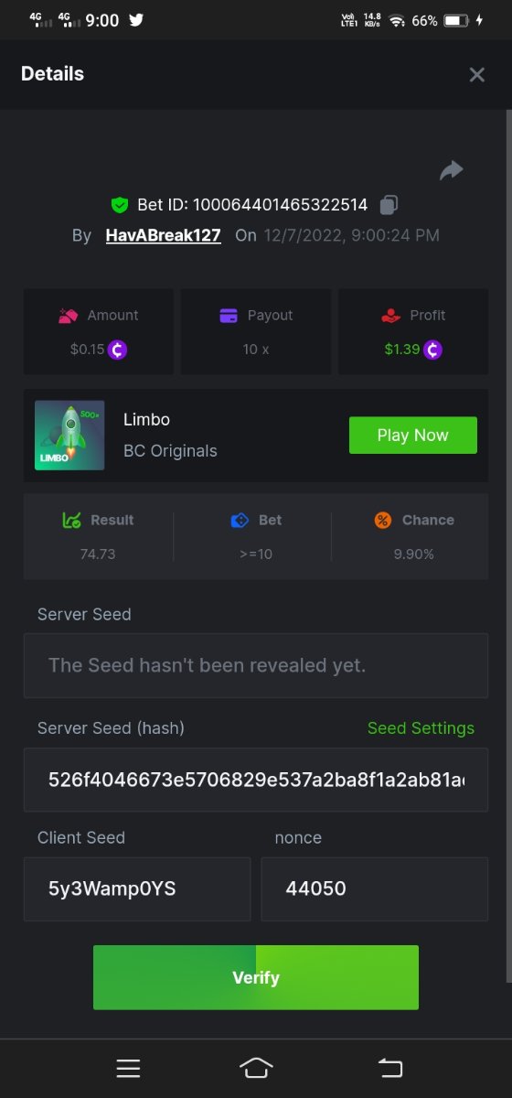Click the Play Now button

(x=413, y=436)
